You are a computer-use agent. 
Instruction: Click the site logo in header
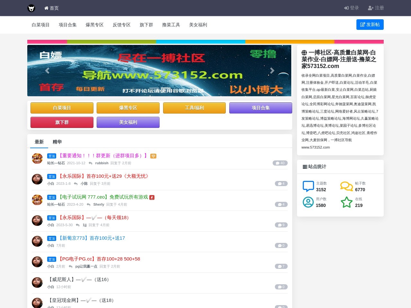tap(31, 8)
